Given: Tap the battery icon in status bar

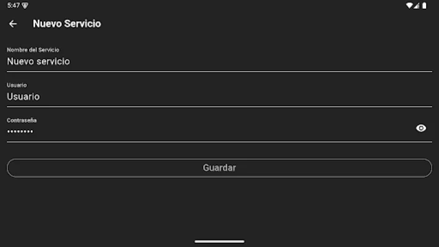Looking at the screenshot, I should (x=425, y=6).
